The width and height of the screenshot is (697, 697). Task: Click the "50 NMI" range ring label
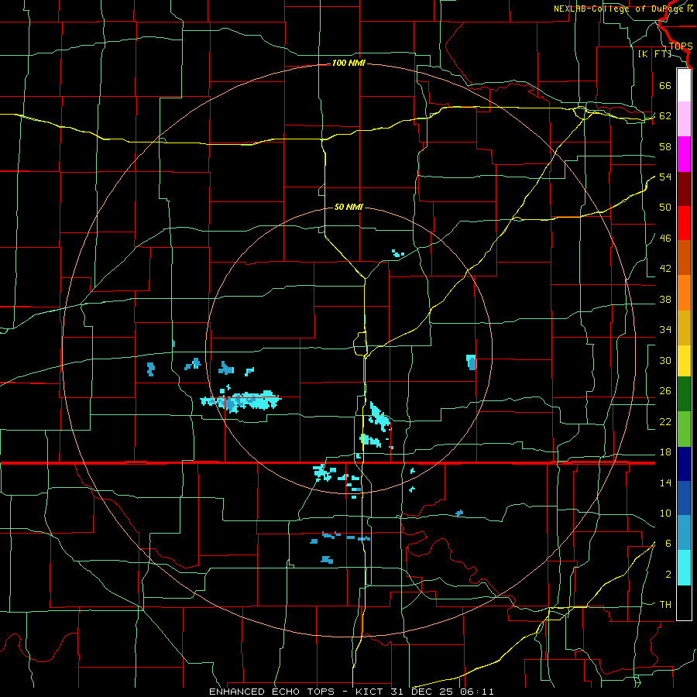(x=348, y=207)
